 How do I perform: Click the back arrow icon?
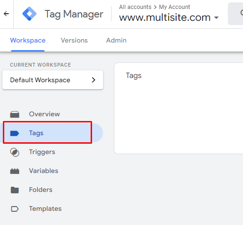6,14
